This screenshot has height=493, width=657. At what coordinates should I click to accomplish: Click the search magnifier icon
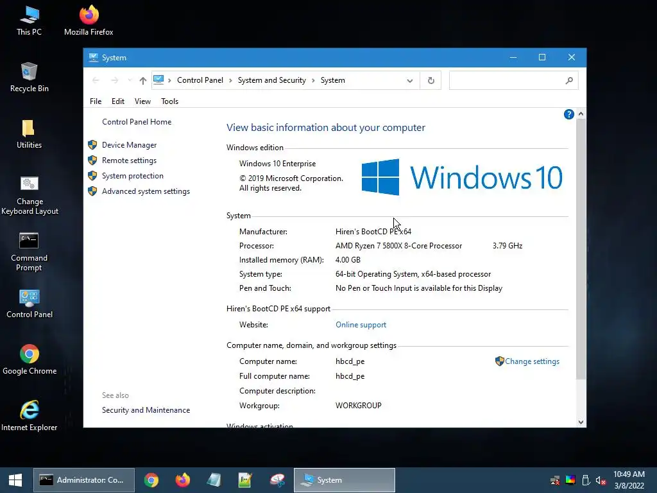pos(569,80)
